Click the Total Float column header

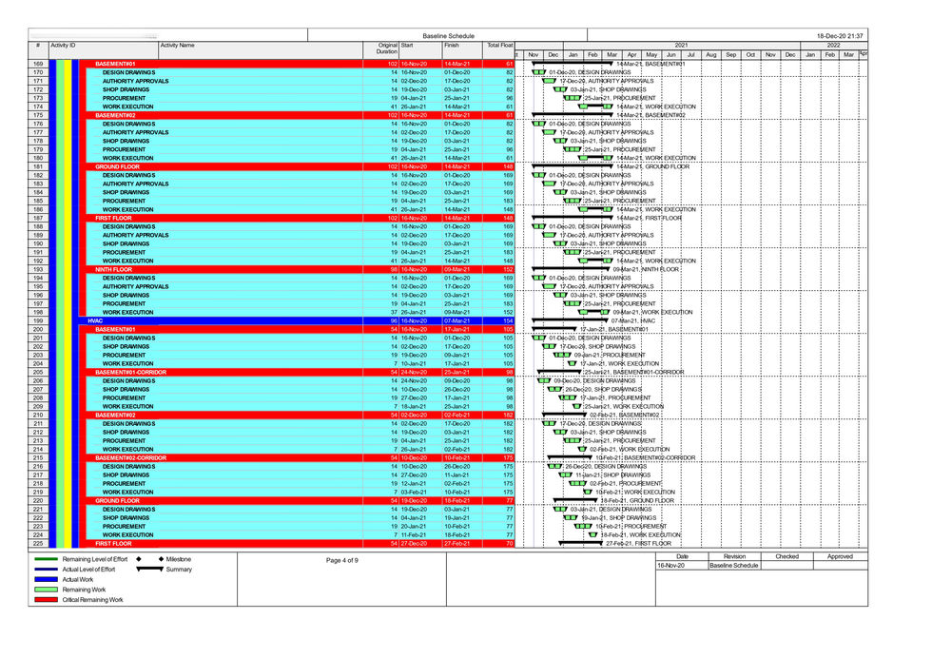501,46
